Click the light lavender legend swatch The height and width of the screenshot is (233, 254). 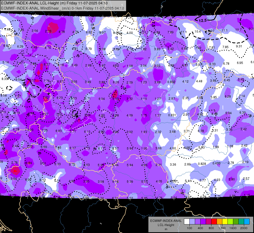pyautogui.click(x=192, y=222)
